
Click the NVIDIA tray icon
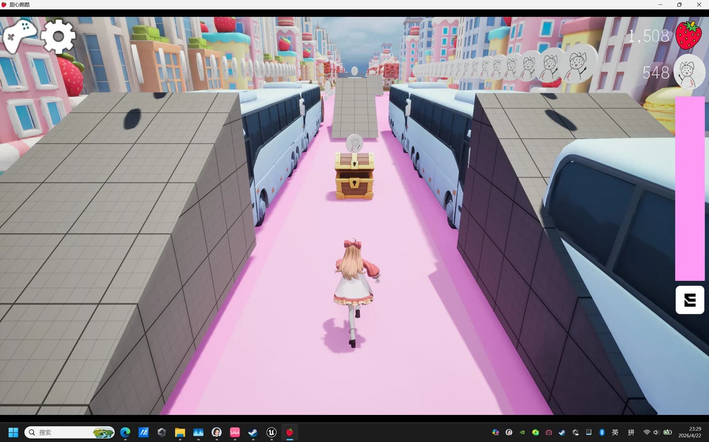[522, 432]
